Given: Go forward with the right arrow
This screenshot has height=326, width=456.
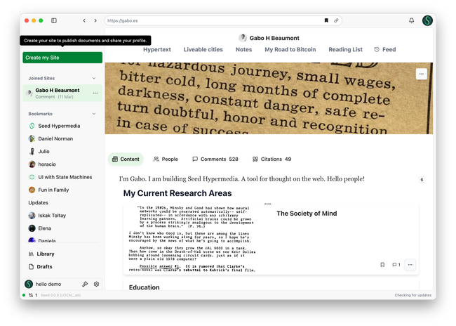Looking at the screenshot, I should pyautogui.click(x=95, y=20).
